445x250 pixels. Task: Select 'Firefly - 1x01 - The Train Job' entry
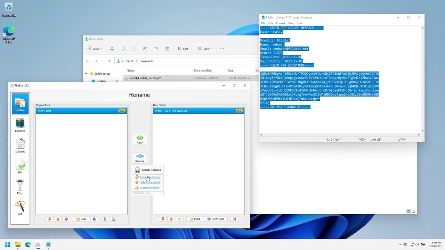tap(199, 111)
